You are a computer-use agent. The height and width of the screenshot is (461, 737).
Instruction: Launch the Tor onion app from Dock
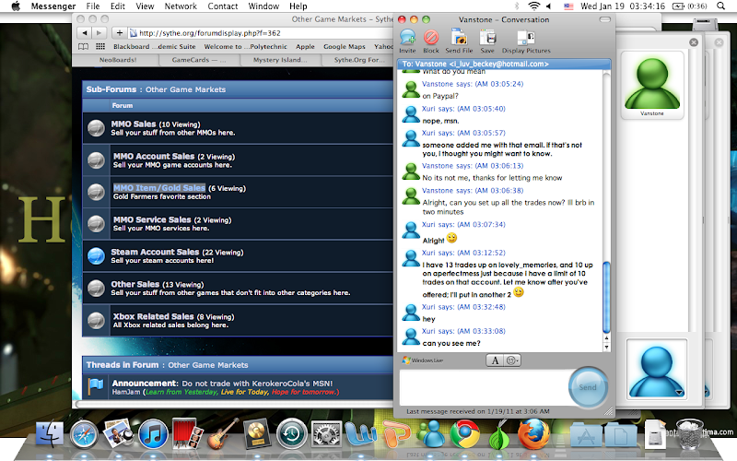(499, 435)
